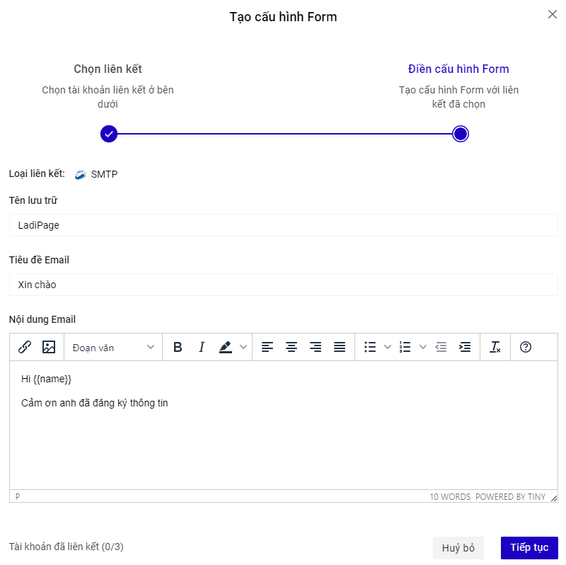Expand the bullet list style arrow
566x565 pixels.
[387, 347]
